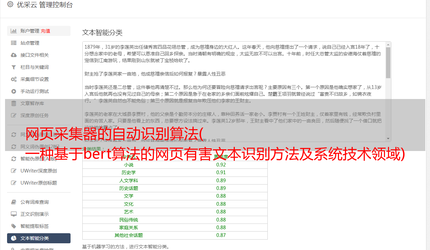Click the tag icon for 智能提取标签
The image size is (430, 250).
click(x=14, y=226)
